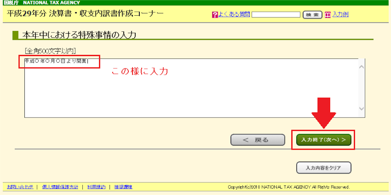Open the 個人情報保護方針 footer link
Viewport: 391px width, 195px height.
click(60, 187)
